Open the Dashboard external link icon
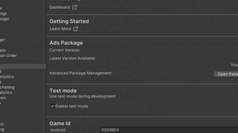 pyautogui.click(x=75, y=7)
